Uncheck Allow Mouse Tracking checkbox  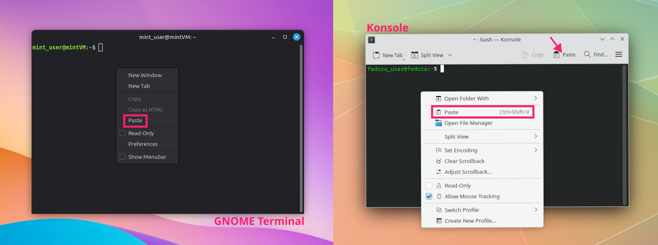pyautogui.click(x=429, y=196)
